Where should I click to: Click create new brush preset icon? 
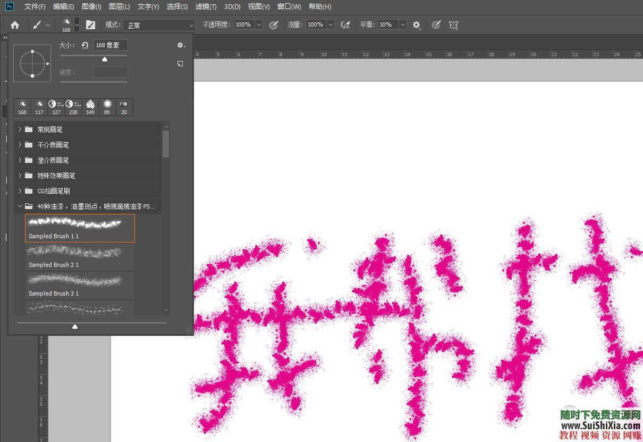[x=180, y=64]
